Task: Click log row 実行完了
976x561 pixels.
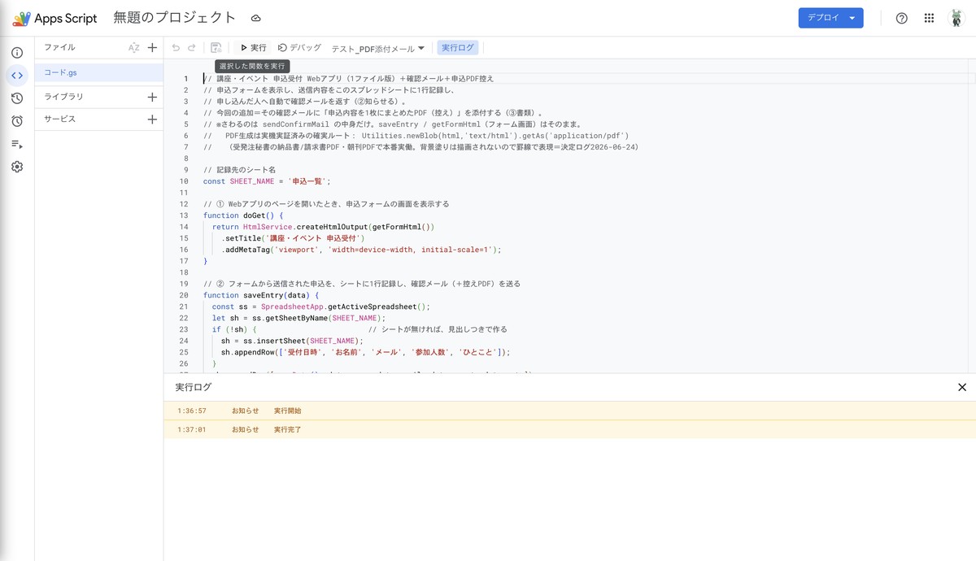Action: [569, 429]
